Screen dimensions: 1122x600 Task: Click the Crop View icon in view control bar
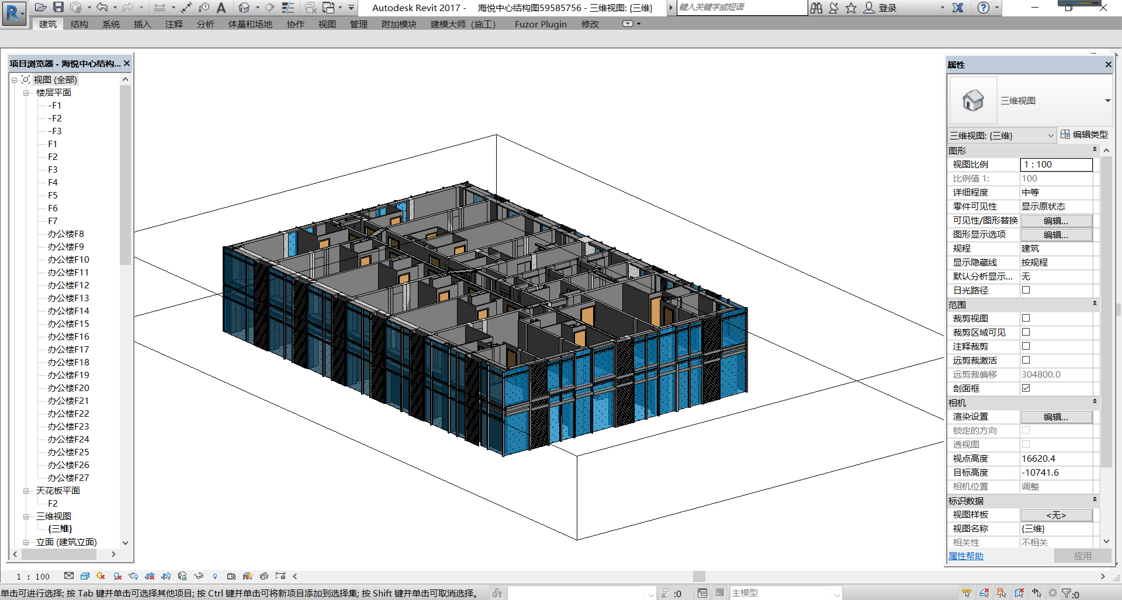(150, 576)
